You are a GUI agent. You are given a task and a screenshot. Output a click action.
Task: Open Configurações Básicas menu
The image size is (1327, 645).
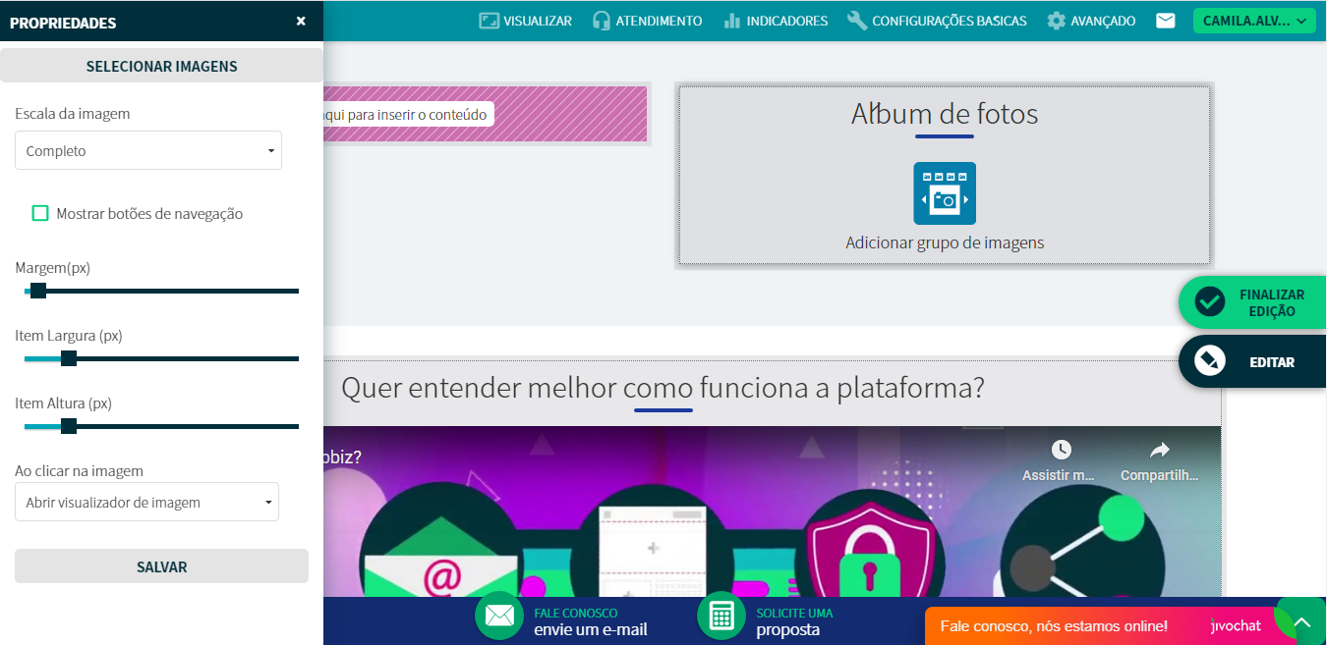937,21
